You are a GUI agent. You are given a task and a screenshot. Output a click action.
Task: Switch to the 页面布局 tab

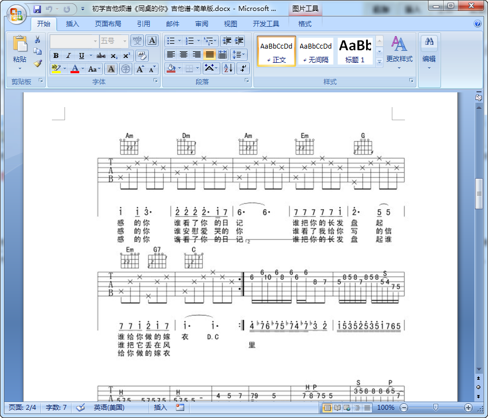pyautogui.click(x=108, y=24)
